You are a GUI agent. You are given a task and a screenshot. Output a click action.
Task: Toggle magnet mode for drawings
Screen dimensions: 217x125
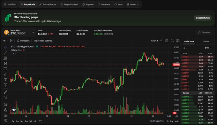5,104
